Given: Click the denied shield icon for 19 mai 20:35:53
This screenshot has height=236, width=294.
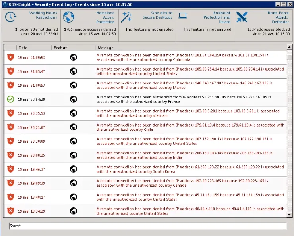Looking at the screenshot, I should pos(10,113).
